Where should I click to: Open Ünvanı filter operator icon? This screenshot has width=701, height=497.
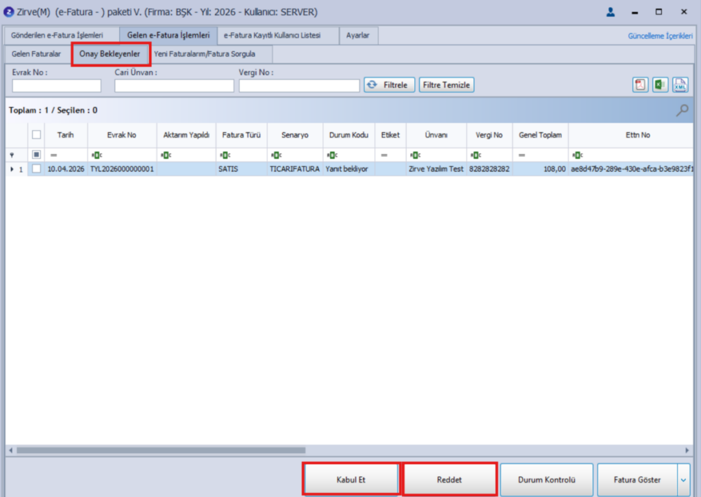coord(416,155)
